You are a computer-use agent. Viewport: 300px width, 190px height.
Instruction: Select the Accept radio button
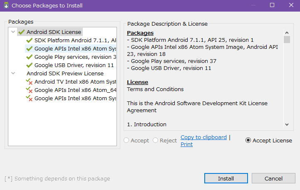click(x=126, y=140)
